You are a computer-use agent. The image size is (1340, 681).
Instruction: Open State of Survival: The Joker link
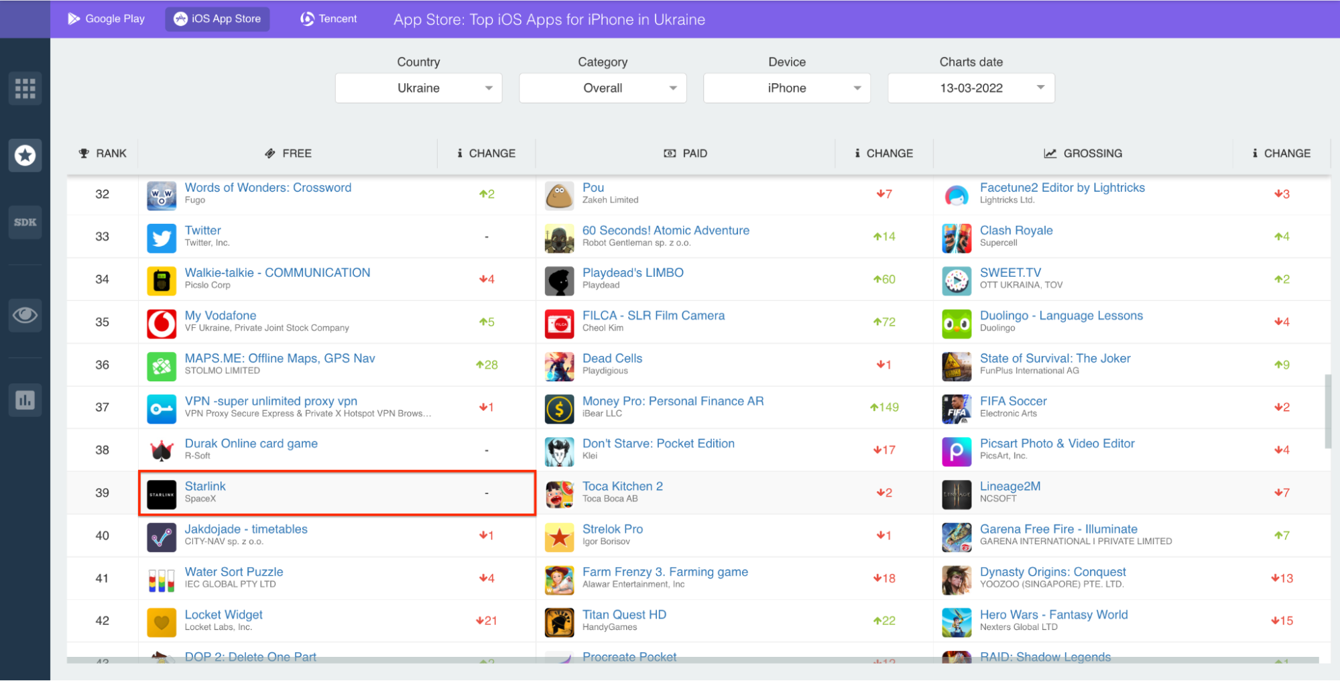coord(1055,359)
